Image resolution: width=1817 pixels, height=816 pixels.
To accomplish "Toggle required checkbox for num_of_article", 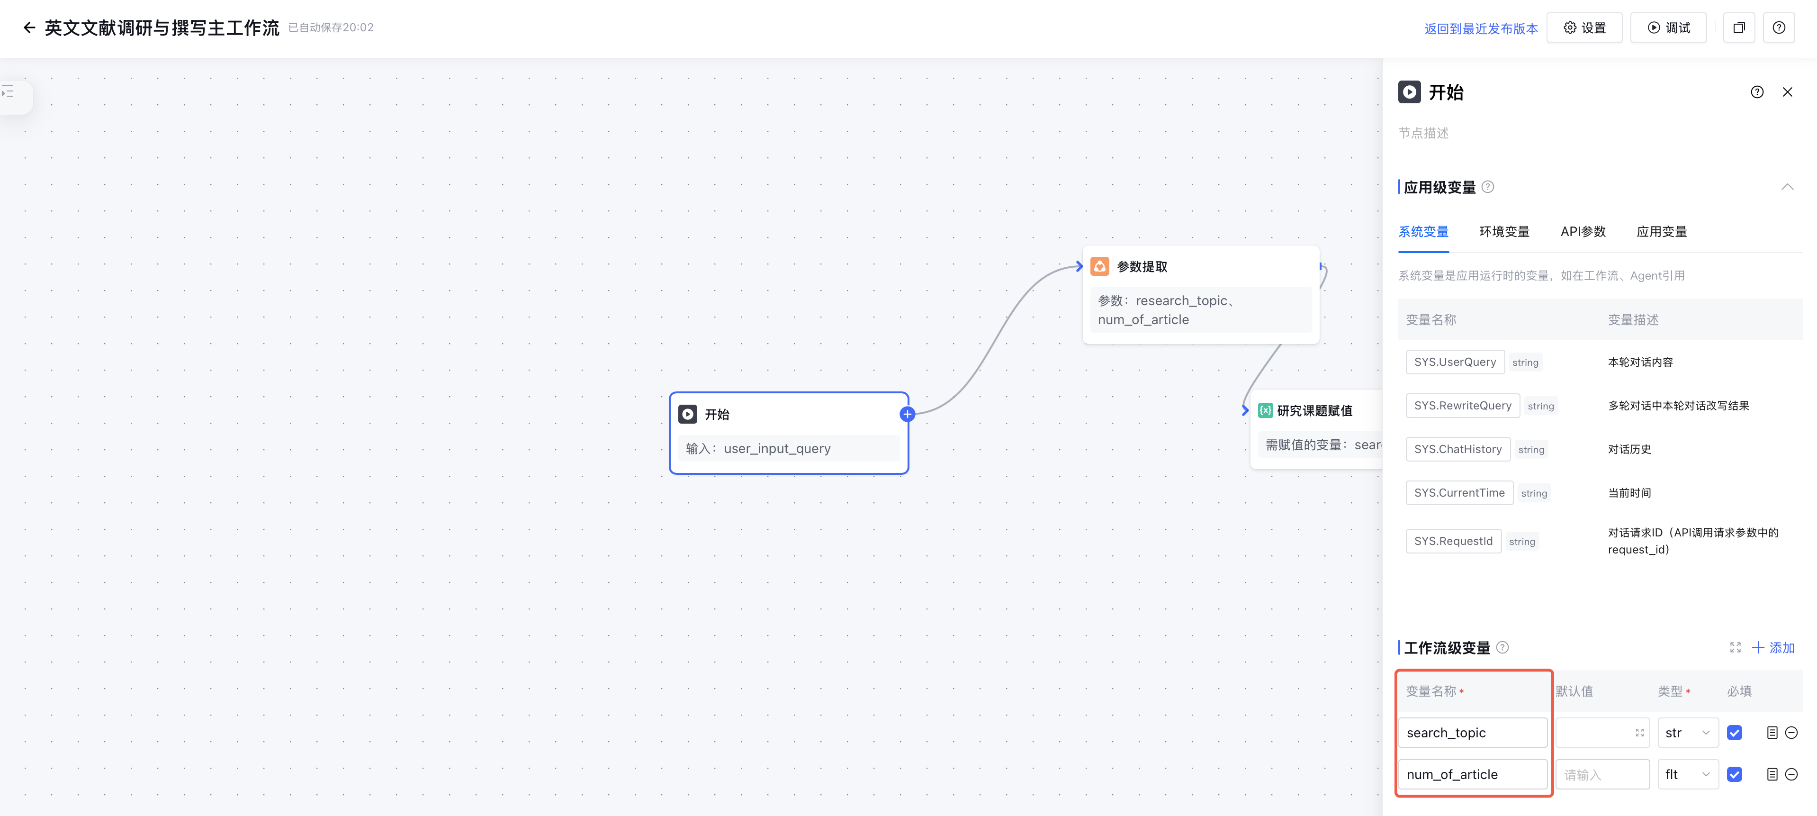I will (x=1735, y=774).
